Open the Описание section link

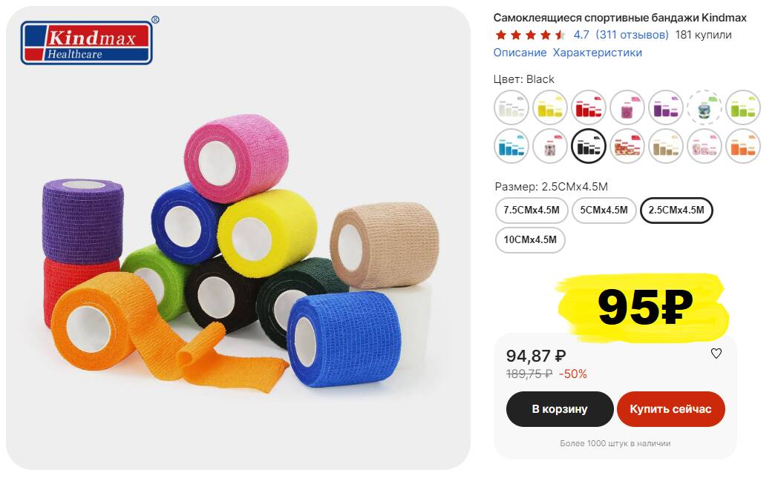tap(520, 53)
